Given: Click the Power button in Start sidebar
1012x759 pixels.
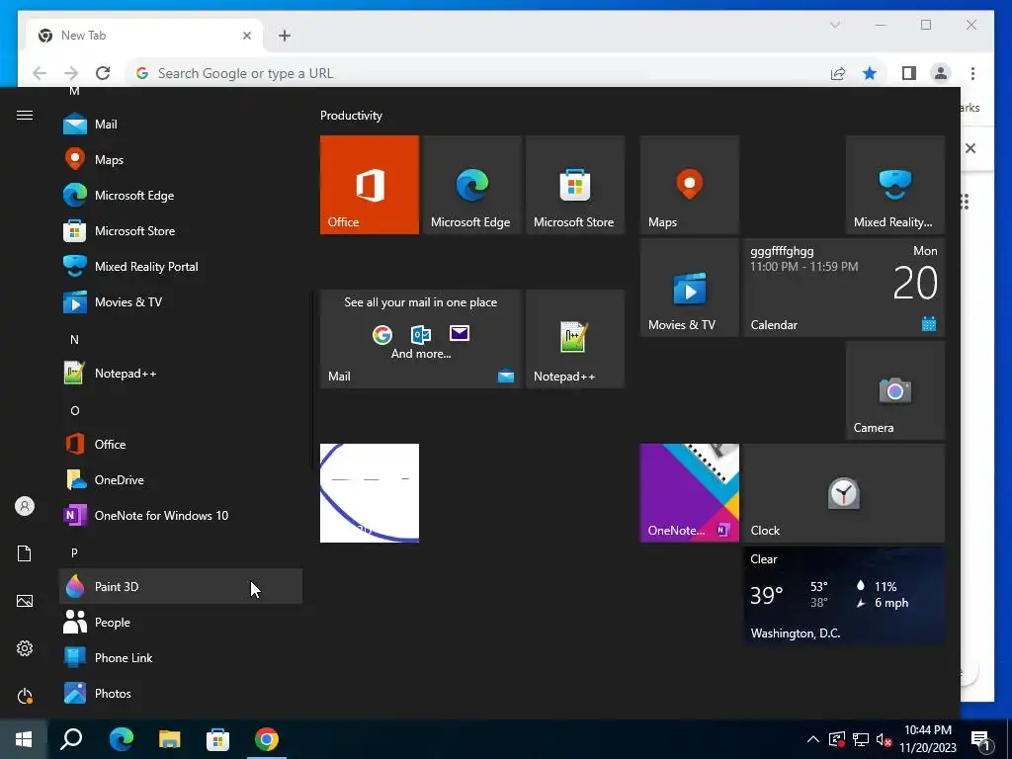Looking at the screenshot, I should 25,696.
